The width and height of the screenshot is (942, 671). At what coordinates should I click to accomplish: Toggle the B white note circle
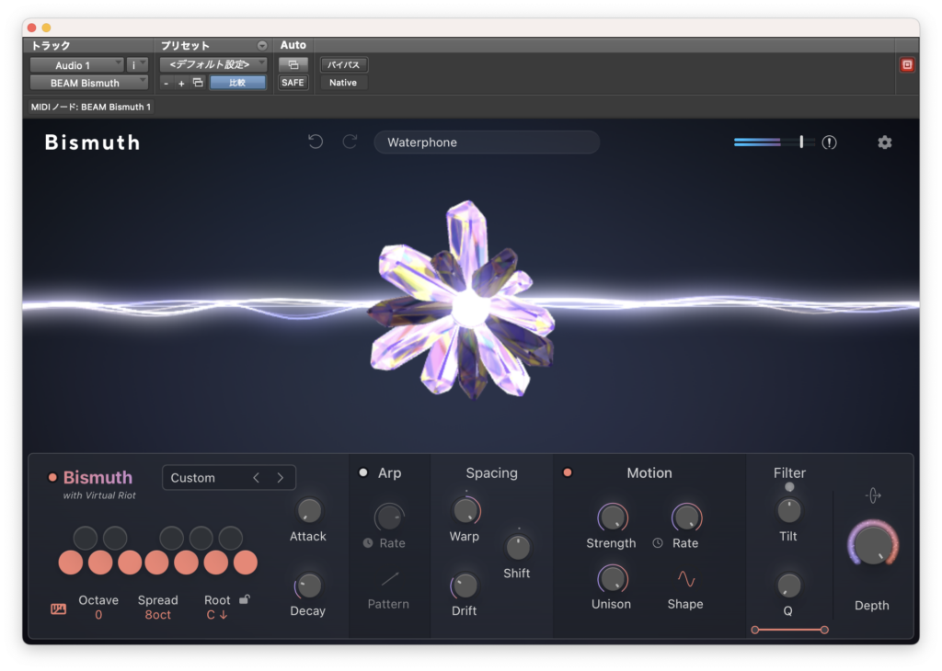click(x=245, y=563)
